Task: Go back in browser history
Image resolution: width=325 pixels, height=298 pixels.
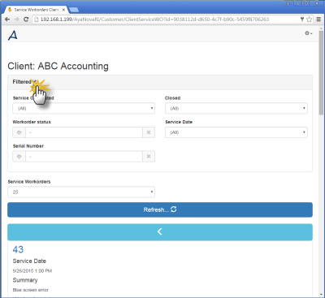Action: coord(7,19)
